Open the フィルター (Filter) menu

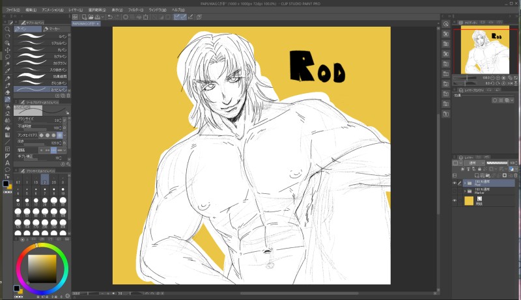pos(135,10)
